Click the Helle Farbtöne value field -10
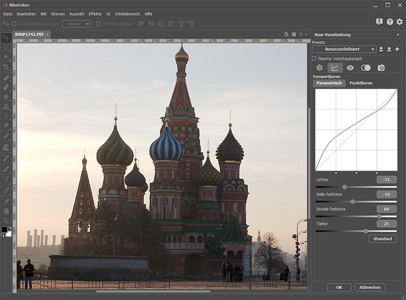This screenshot has width=406, height=300. 386,194
